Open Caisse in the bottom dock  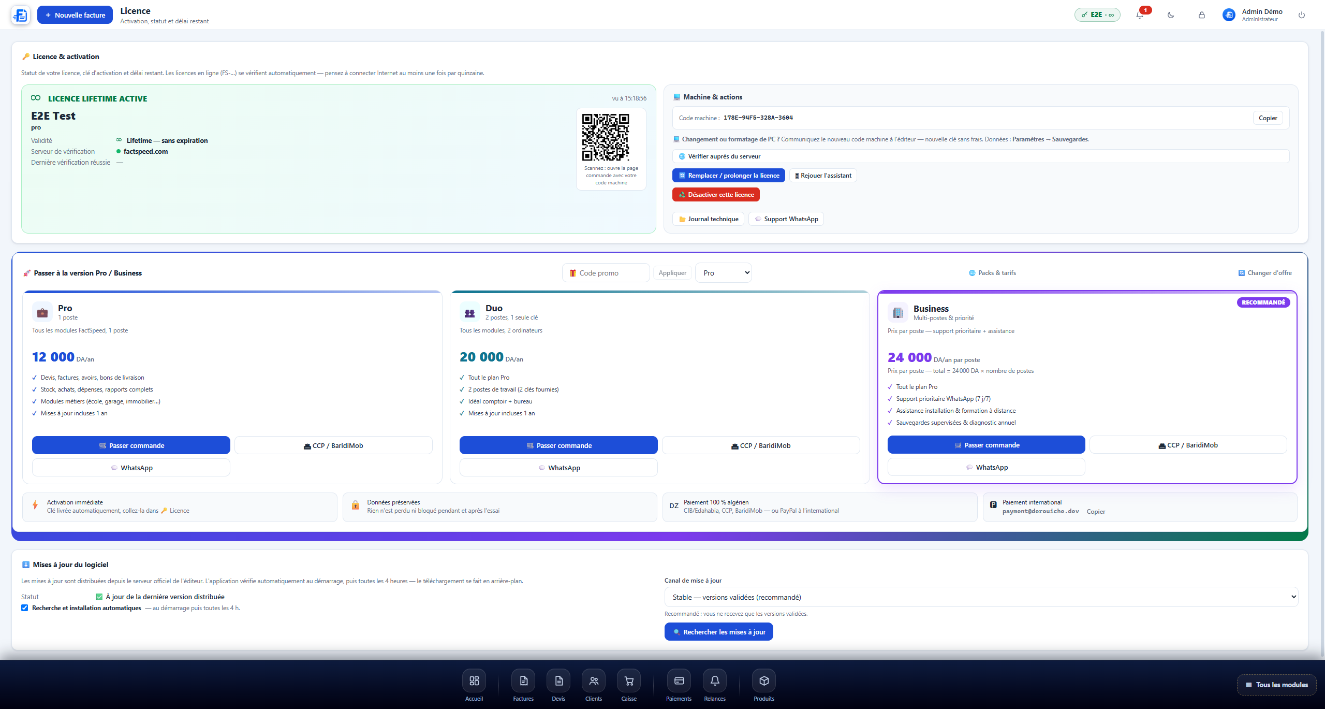(629, 686)
